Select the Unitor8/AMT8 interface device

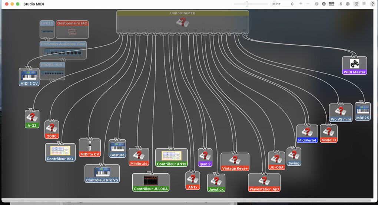(x=183, y=22)
